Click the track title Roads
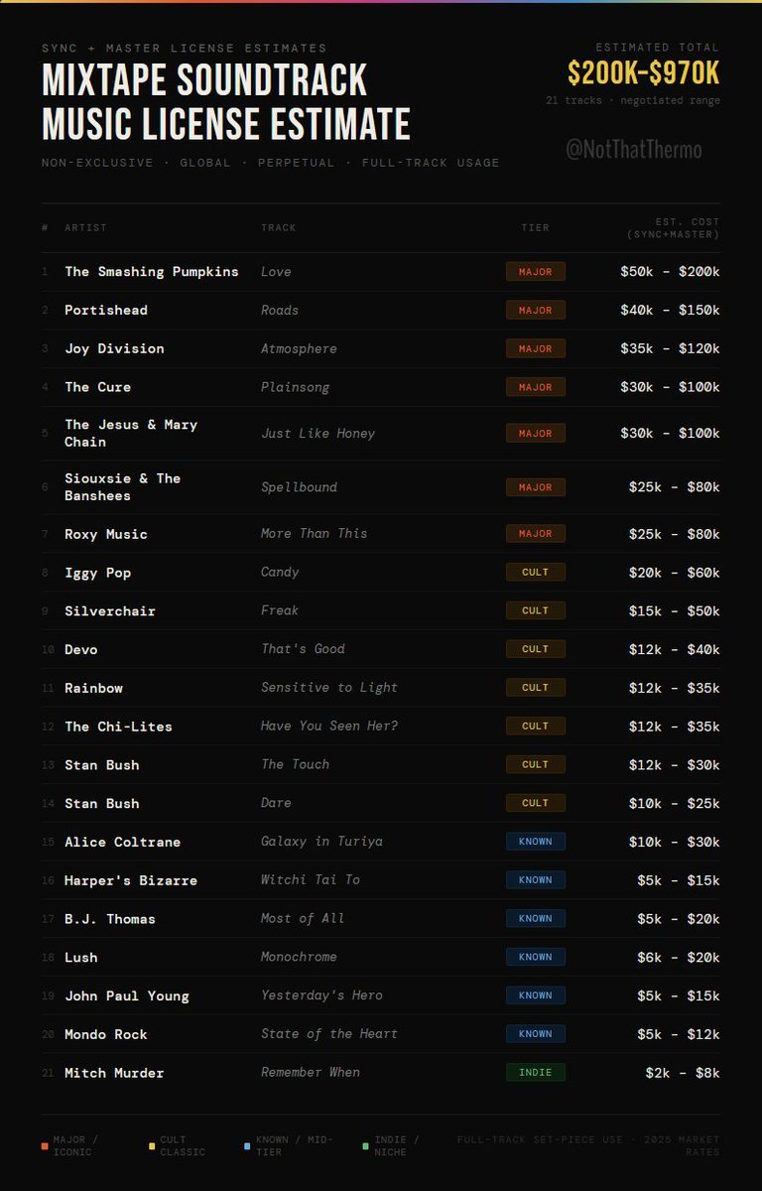762x1191 pixels. (280, 311)
